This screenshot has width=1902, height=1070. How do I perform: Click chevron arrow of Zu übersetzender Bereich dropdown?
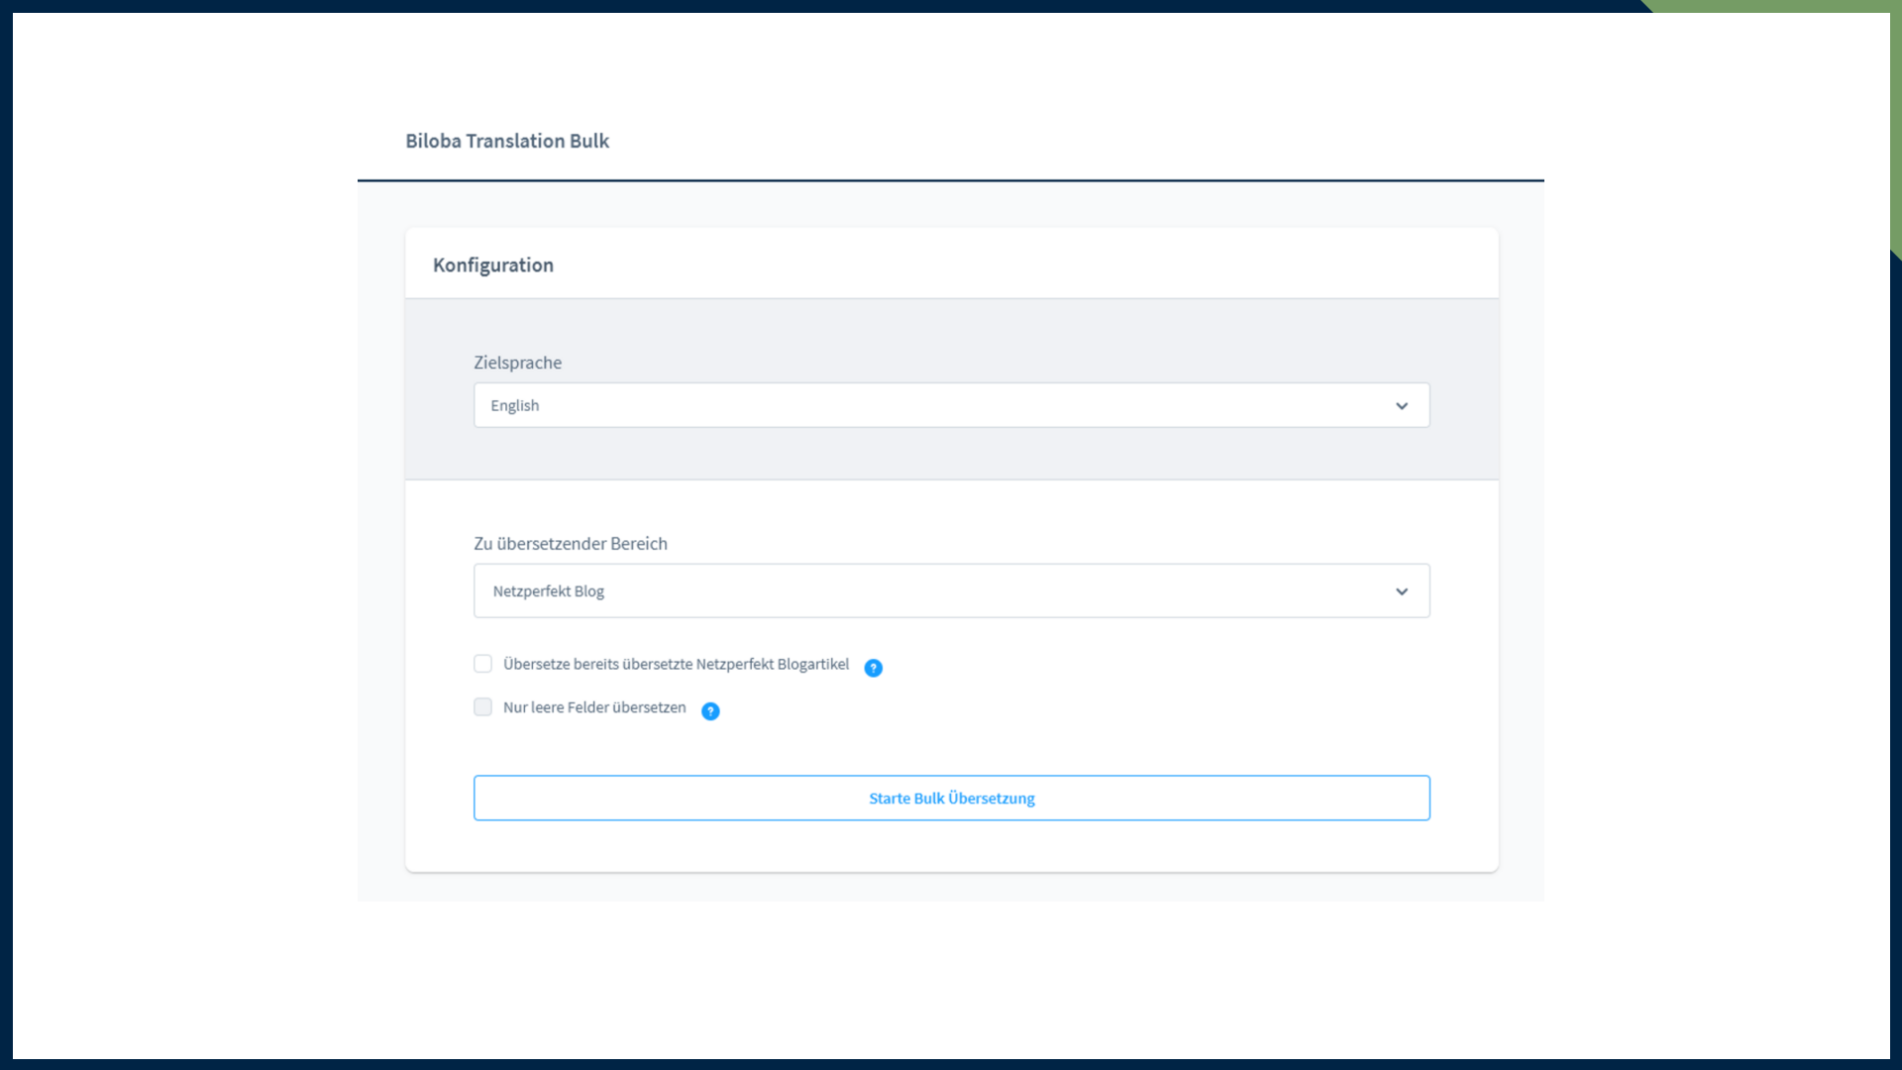tap(1402, 591)
